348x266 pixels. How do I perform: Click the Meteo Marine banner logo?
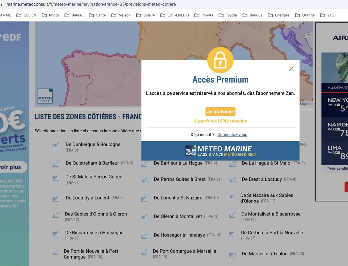[x=221, y=151]
